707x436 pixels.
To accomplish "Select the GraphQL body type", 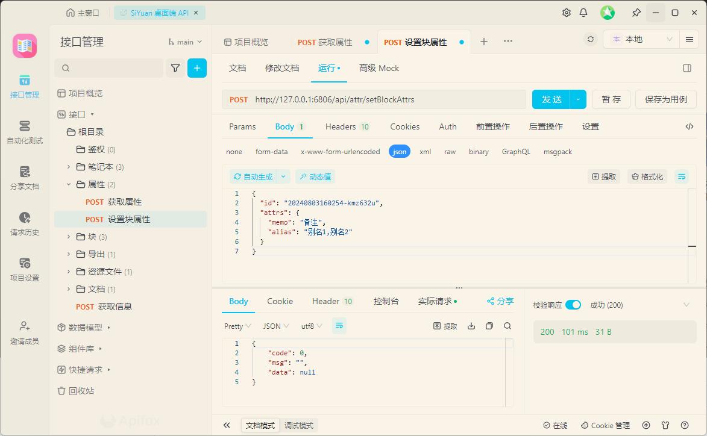I will pyautogui.click(x=517, y=152).
